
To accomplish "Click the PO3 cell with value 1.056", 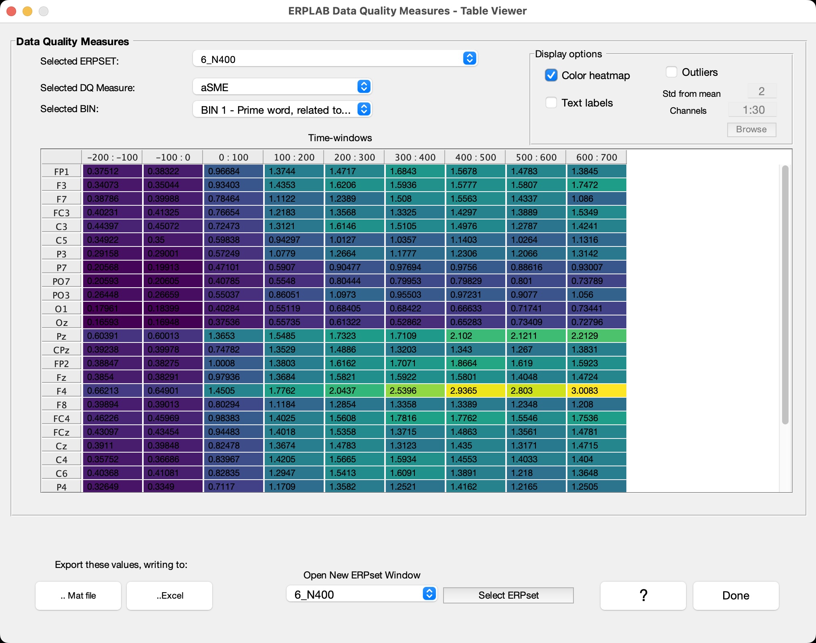I will (596, 294).
